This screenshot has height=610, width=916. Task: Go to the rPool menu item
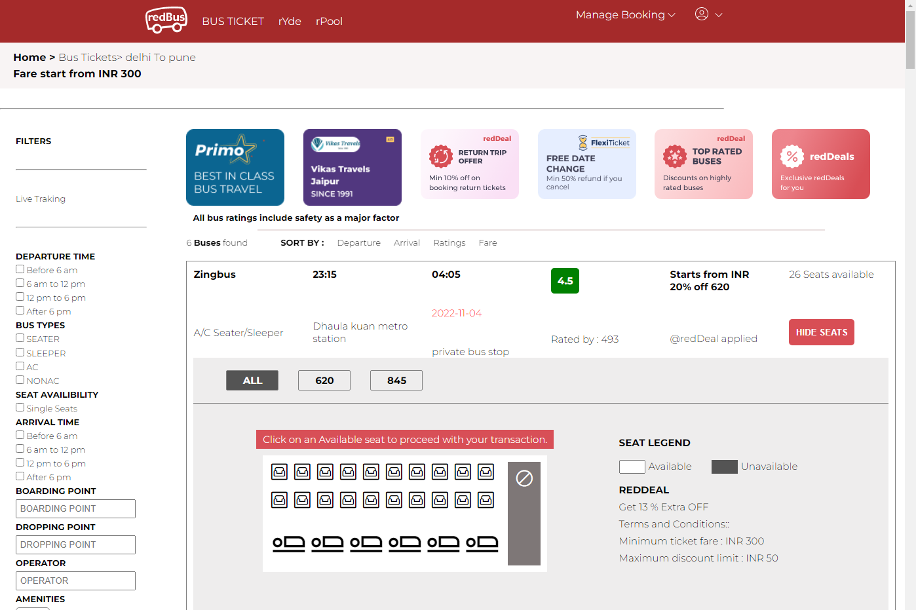(329, 22)
